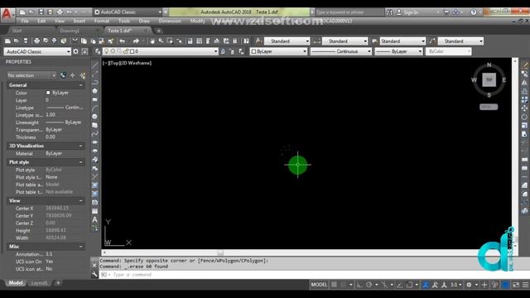Select the Arc draw tool
The width and height of the screenshot is (530, 298).
click(x=95, y=108)
